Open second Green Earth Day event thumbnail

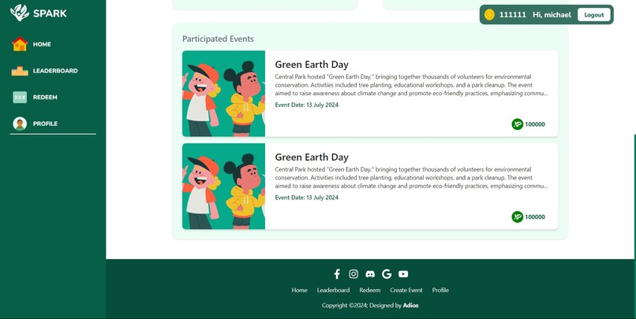click(x=223, y=186)
